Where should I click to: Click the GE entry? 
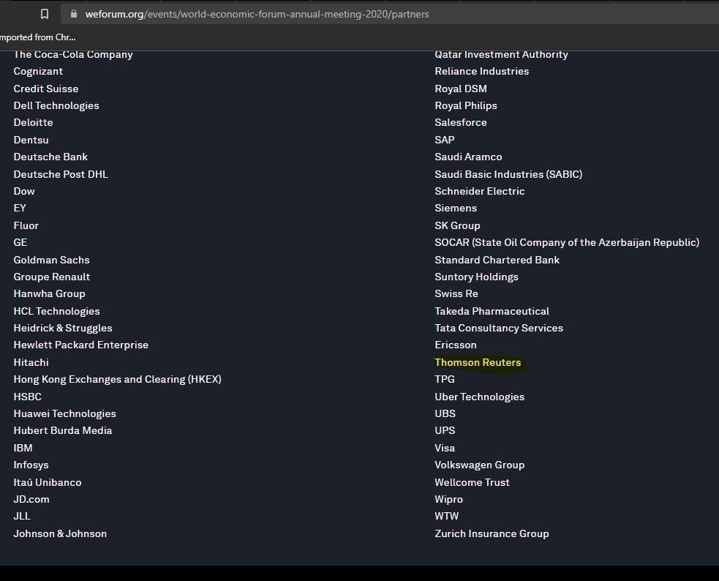coord(20,242)
